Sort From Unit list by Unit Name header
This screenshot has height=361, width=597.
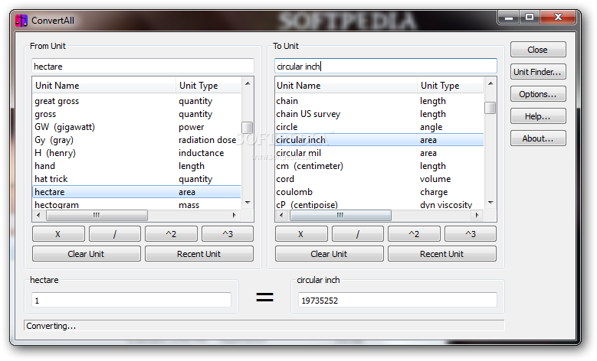click(104, 86)
